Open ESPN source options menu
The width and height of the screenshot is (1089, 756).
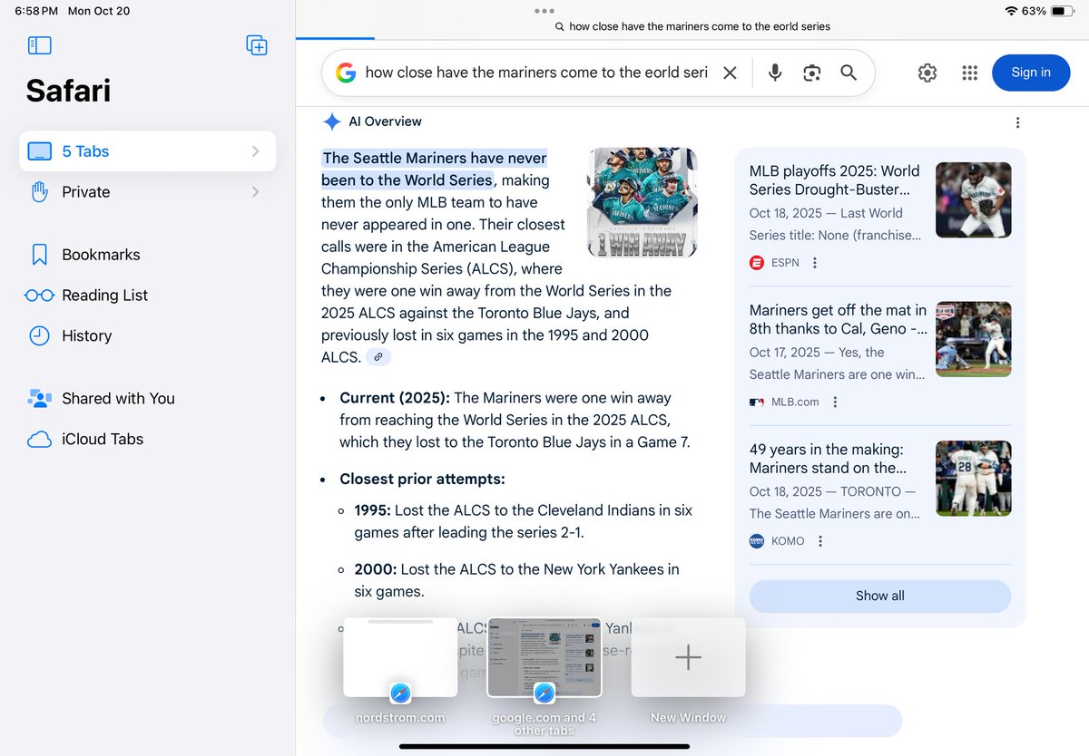(815, 263)
